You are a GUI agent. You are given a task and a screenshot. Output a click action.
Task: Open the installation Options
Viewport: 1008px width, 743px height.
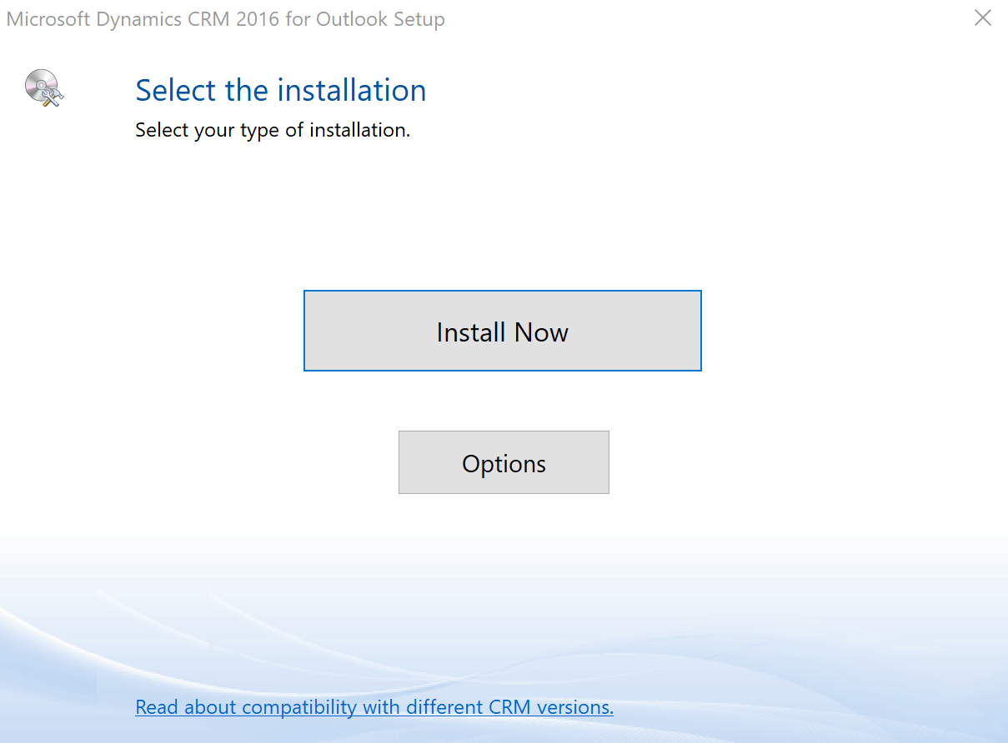pos(504,462)
